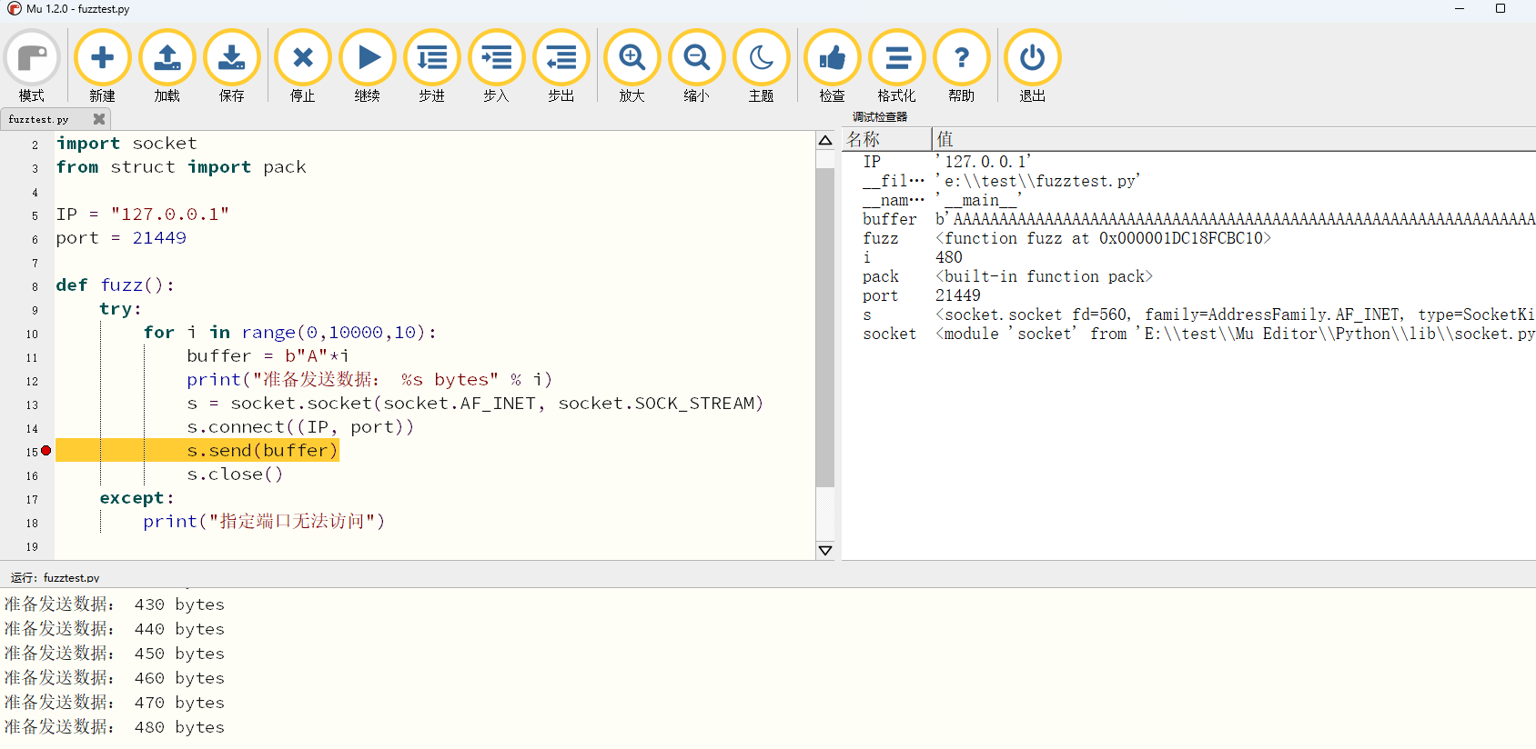Image resolution: width=1536 pixels, height=749 pixels.
Task: Click 'port = 21449' code line
Action: [121, 238]
